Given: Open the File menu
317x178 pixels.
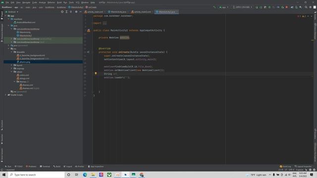Looking at the screenshot, I should click(7, 2).
